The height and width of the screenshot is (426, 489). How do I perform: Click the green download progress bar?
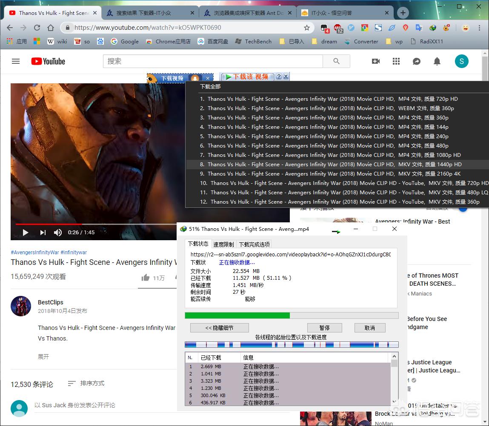[292, 315]
